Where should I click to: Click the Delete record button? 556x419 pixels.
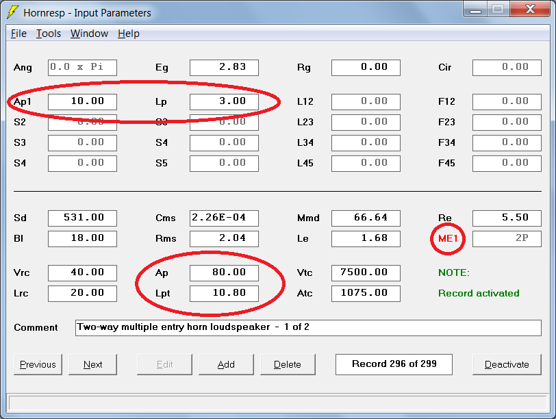point(288,364)
